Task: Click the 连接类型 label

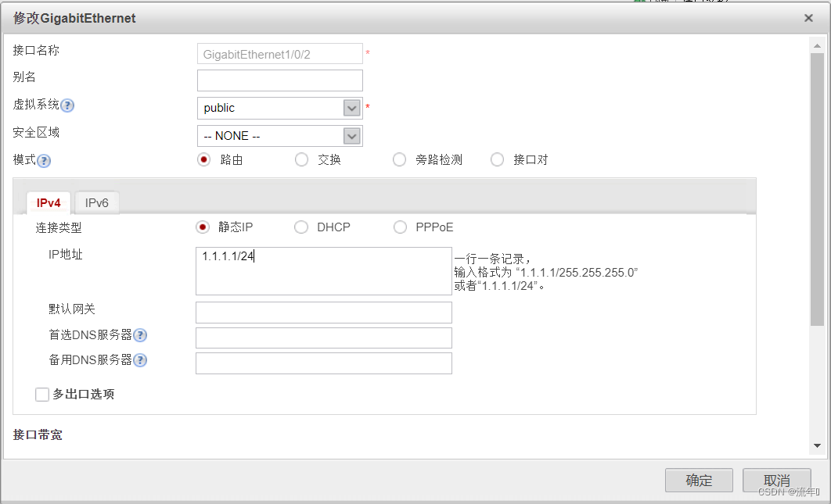Action: 59,227
